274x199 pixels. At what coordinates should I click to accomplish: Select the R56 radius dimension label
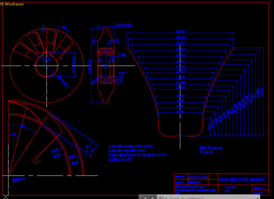coord(75,163)
